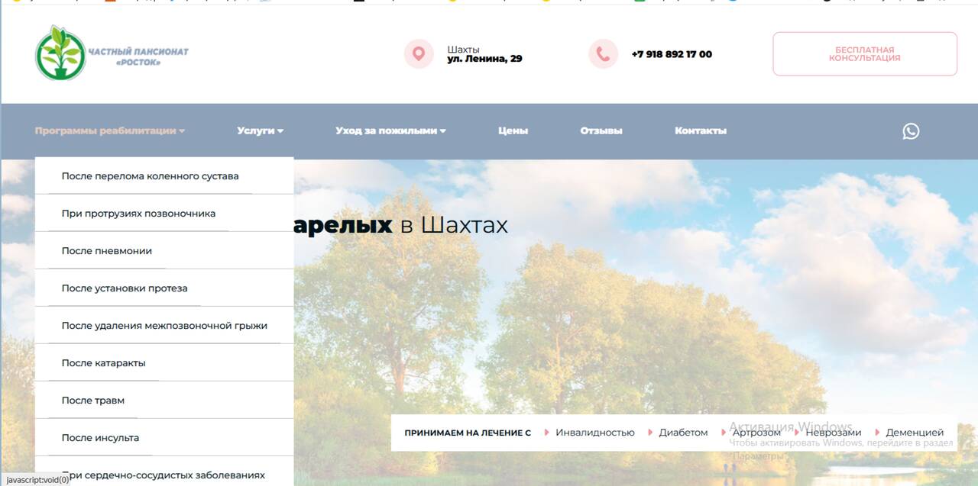The height and width of the screenshot is (486, 978).
Task: Go to the Цены page
Action: [513, 130]
